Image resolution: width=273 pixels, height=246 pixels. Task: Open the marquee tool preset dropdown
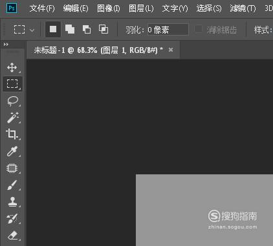[32, 30]
